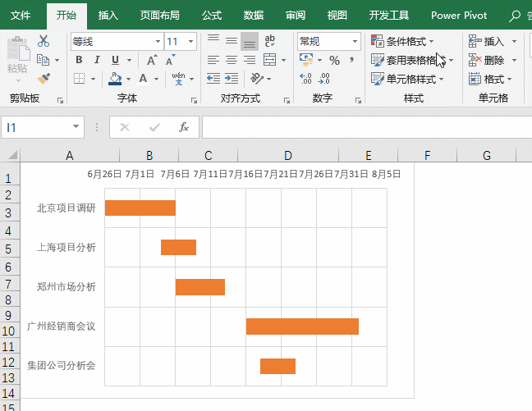Click the center align icon

click(x=231, y=60)
